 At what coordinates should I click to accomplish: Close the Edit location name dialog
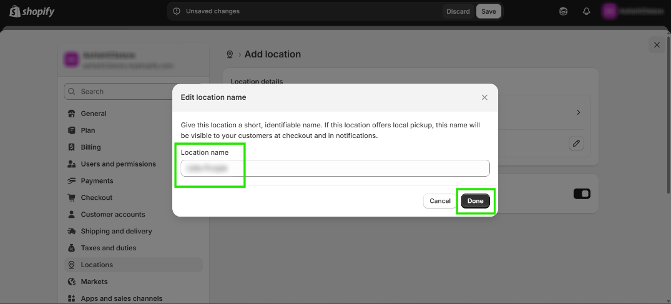point(484,97)
